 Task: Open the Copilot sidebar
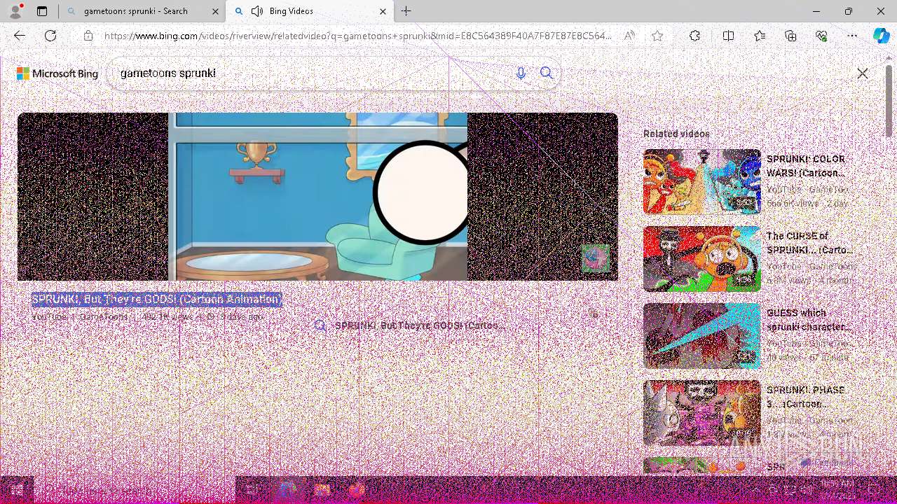881,36
